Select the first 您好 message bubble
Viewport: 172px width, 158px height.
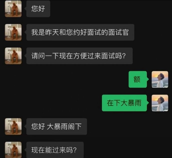38,9
